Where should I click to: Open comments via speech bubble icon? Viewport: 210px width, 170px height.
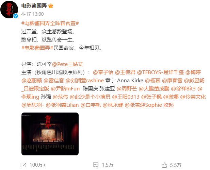(96, 165)
